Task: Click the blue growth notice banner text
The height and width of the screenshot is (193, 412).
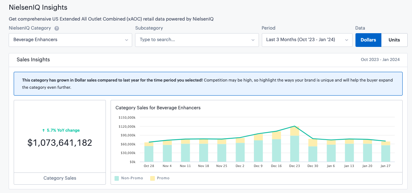Action: 207,83
